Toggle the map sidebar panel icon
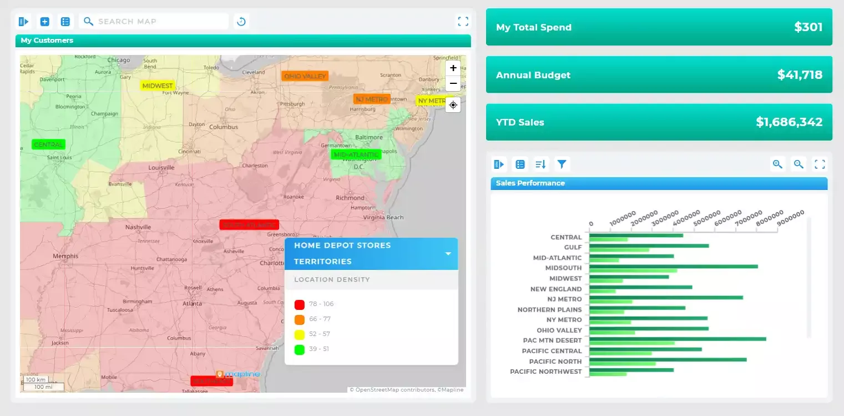Viewport: 844px width, 416px height. [x=23, y=22]
